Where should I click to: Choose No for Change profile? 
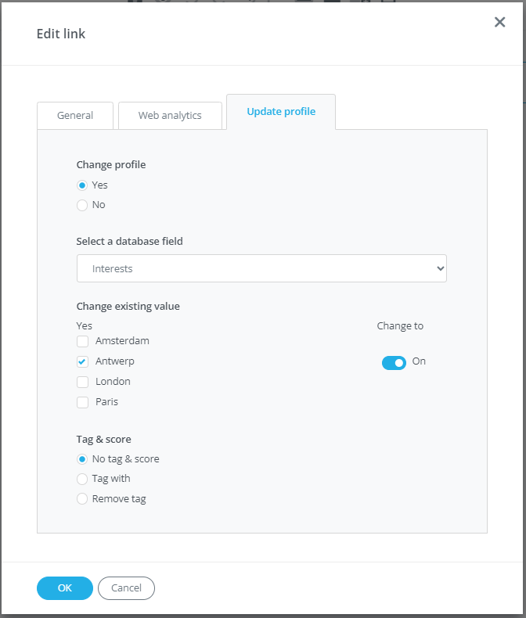pyautogui.click(x=82, y=205)
